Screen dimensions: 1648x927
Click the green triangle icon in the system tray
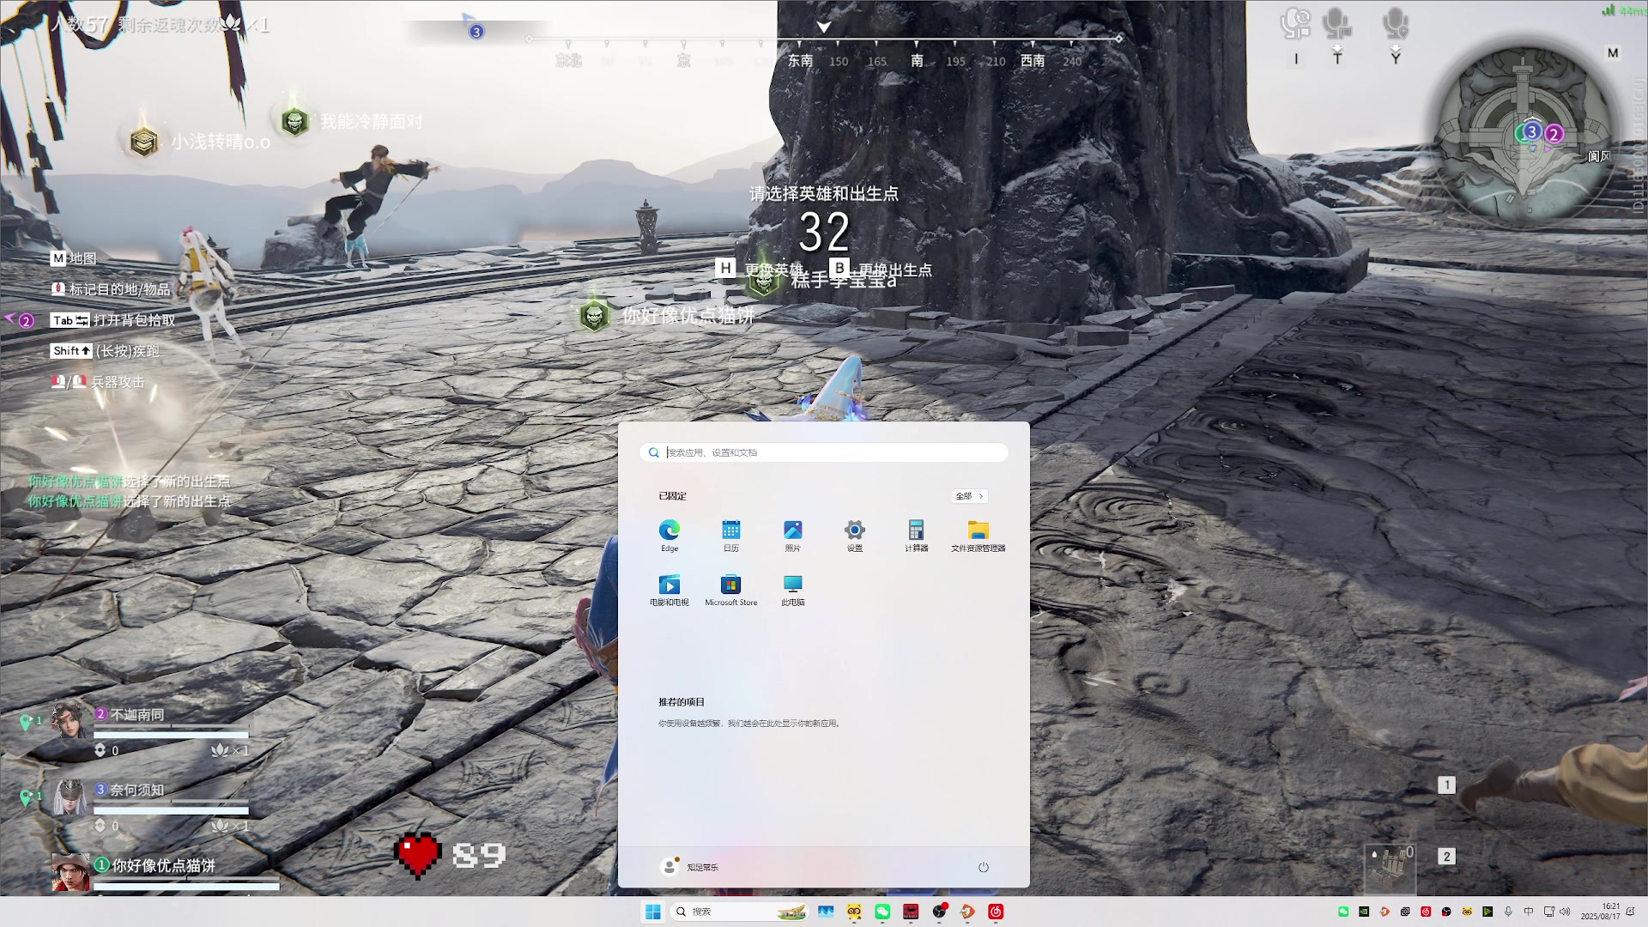[x=1487, y=912]
